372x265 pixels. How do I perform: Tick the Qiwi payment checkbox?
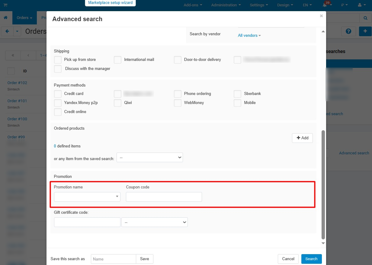pos(118,103)
